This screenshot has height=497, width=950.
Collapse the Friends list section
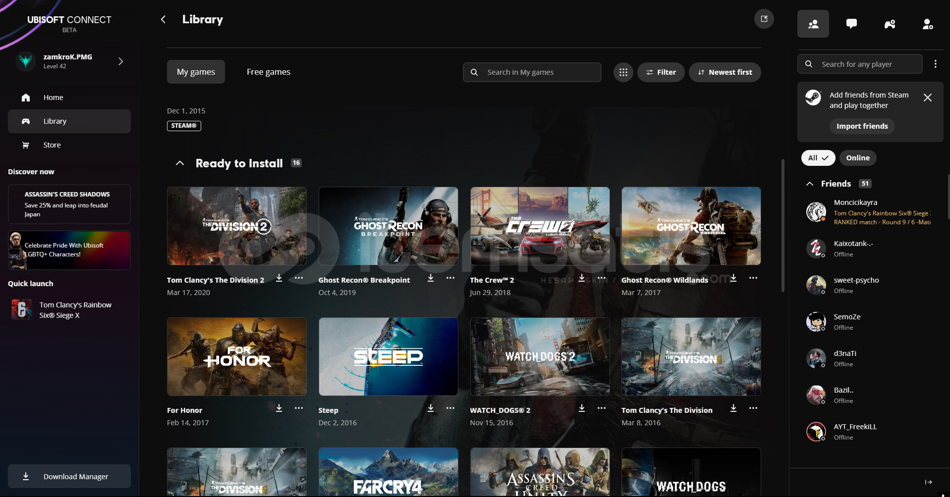pyautogui.click(x=810, y=184)
